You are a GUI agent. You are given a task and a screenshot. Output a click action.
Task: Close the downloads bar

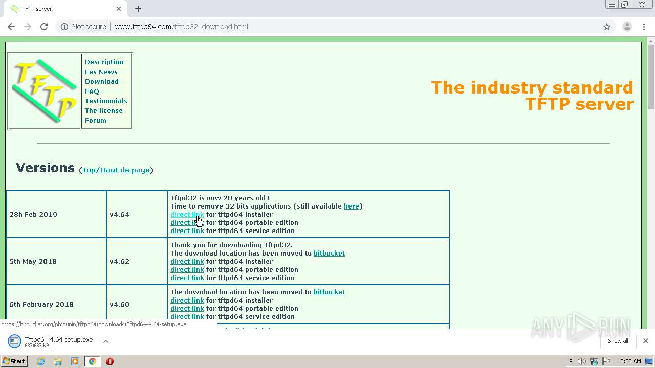pos(646,341)
